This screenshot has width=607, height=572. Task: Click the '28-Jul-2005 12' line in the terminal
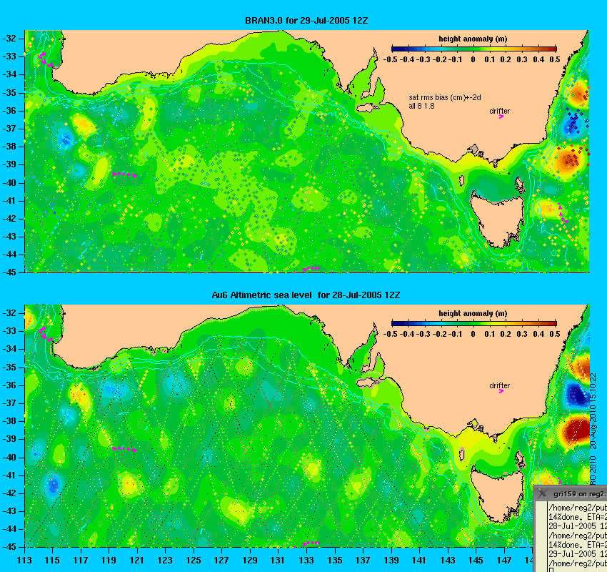click(x=577, y=526)
